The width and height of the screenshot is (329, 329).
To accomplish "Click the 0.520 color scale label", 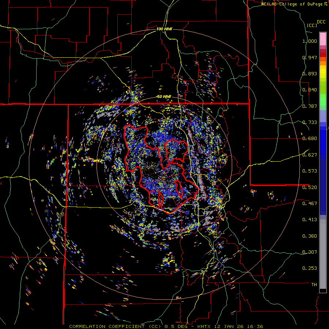I will pyautogui.click(x=310, y=188).
